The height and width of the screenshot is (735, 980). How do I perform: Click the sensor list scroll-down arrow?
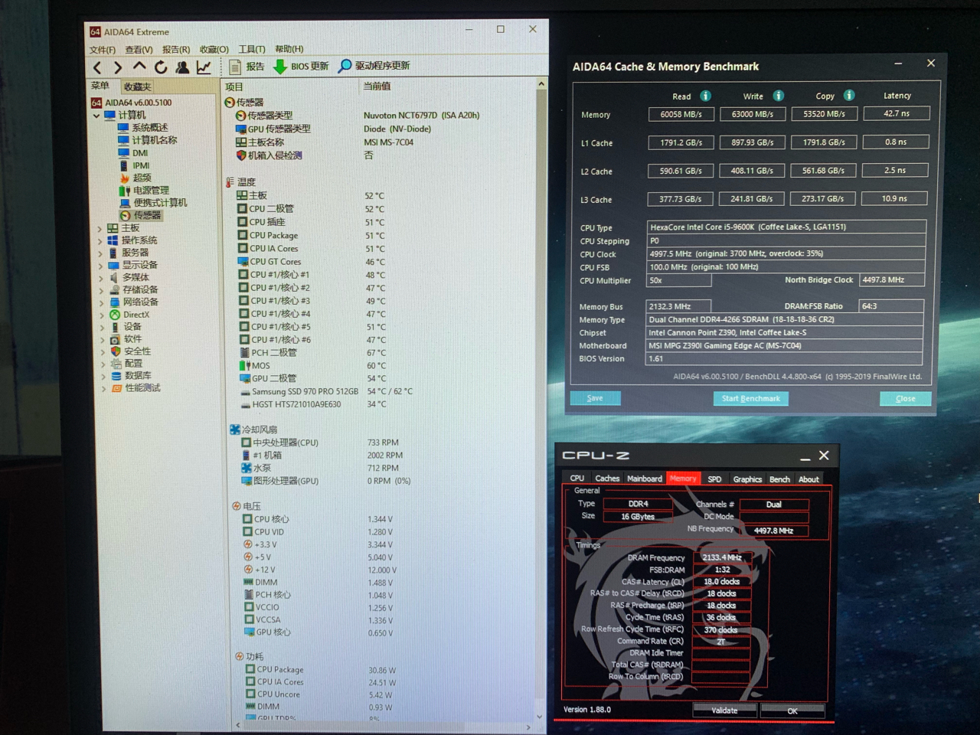pyautogui.click(x=540, y=717)
